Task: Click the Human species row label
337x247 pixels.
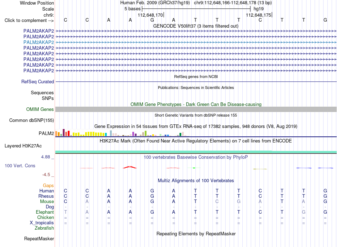Action: click(46, 191)
